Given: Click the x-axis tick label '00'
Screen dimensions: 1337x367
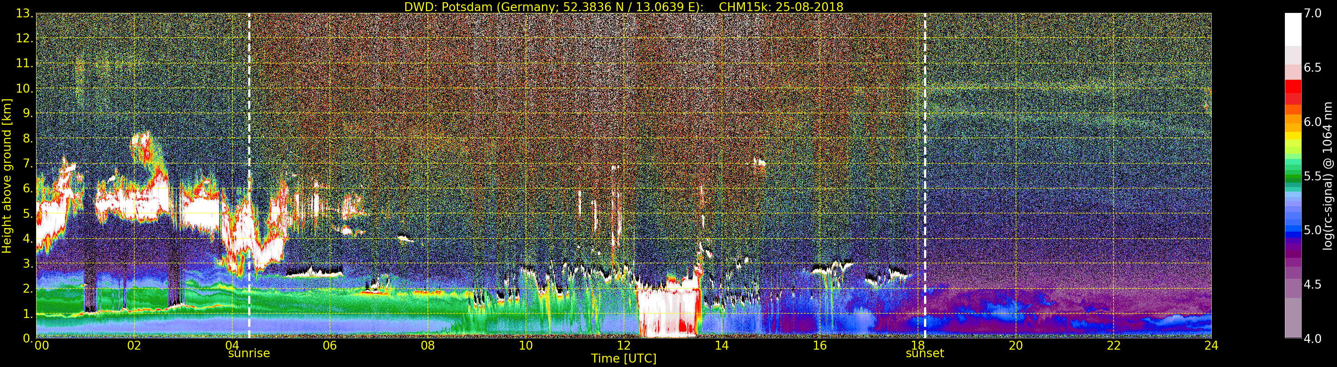Looking at the screenshot, I should click(41, 346).
